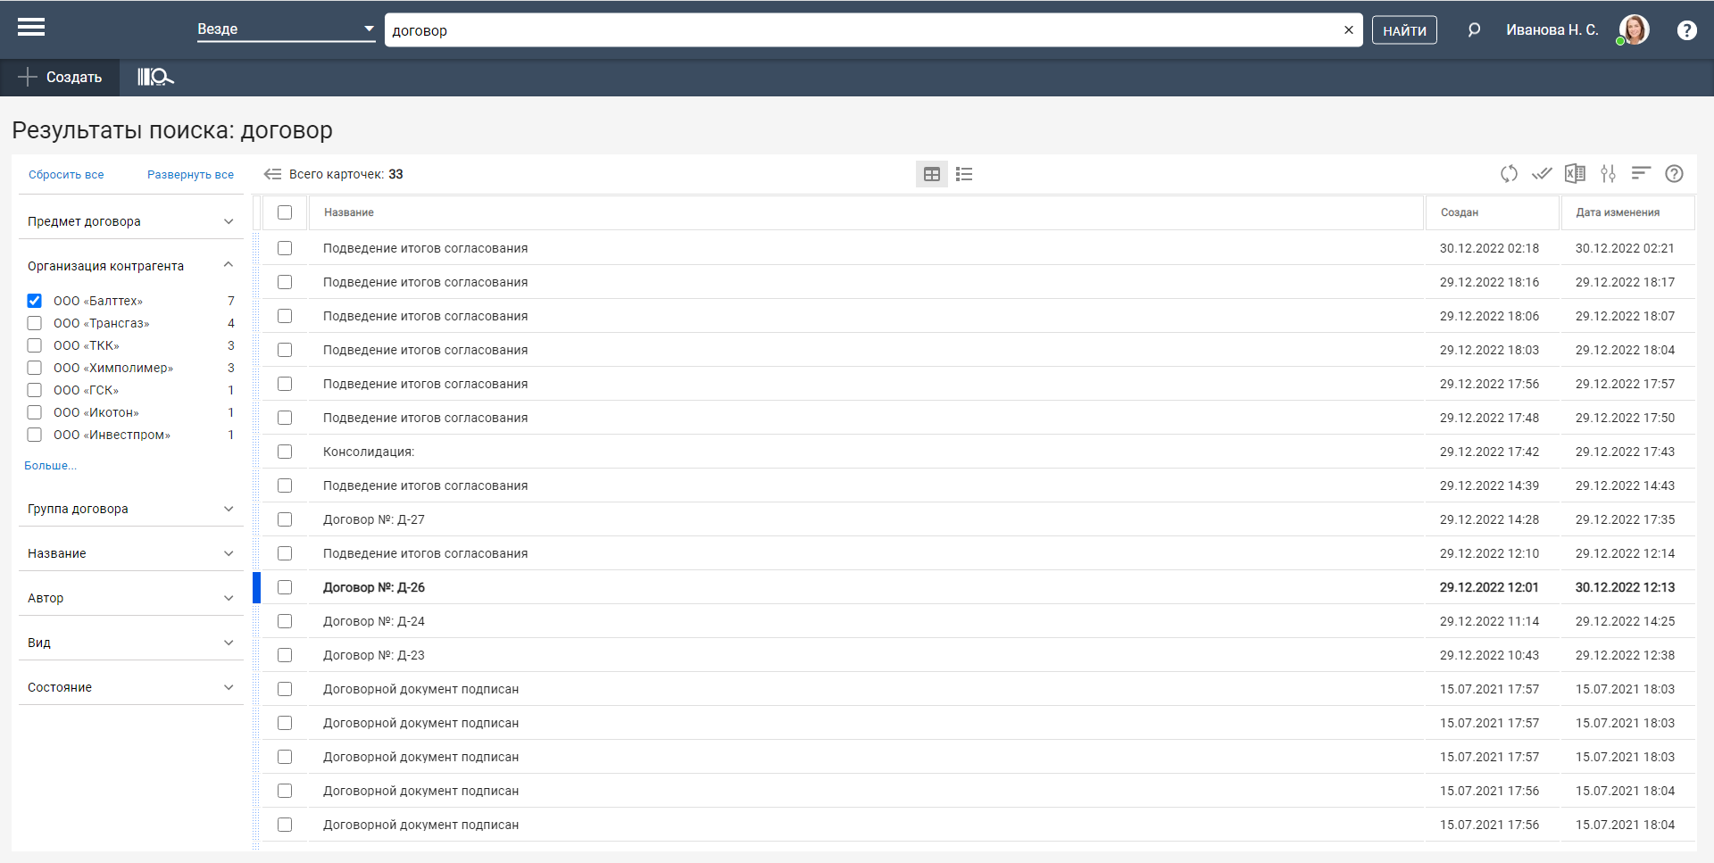Click date cell 29.12.2022 18:06

1489,316
